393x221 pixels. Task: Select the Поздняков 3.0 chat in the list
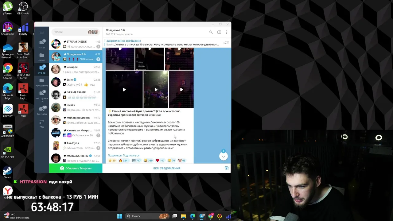click(x=76, y=56)
